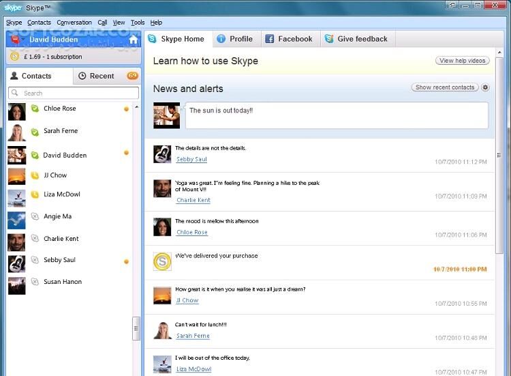Click Charlie Kent's offline status icon
The image size is (511, 376).
click(x=35, y=238)
